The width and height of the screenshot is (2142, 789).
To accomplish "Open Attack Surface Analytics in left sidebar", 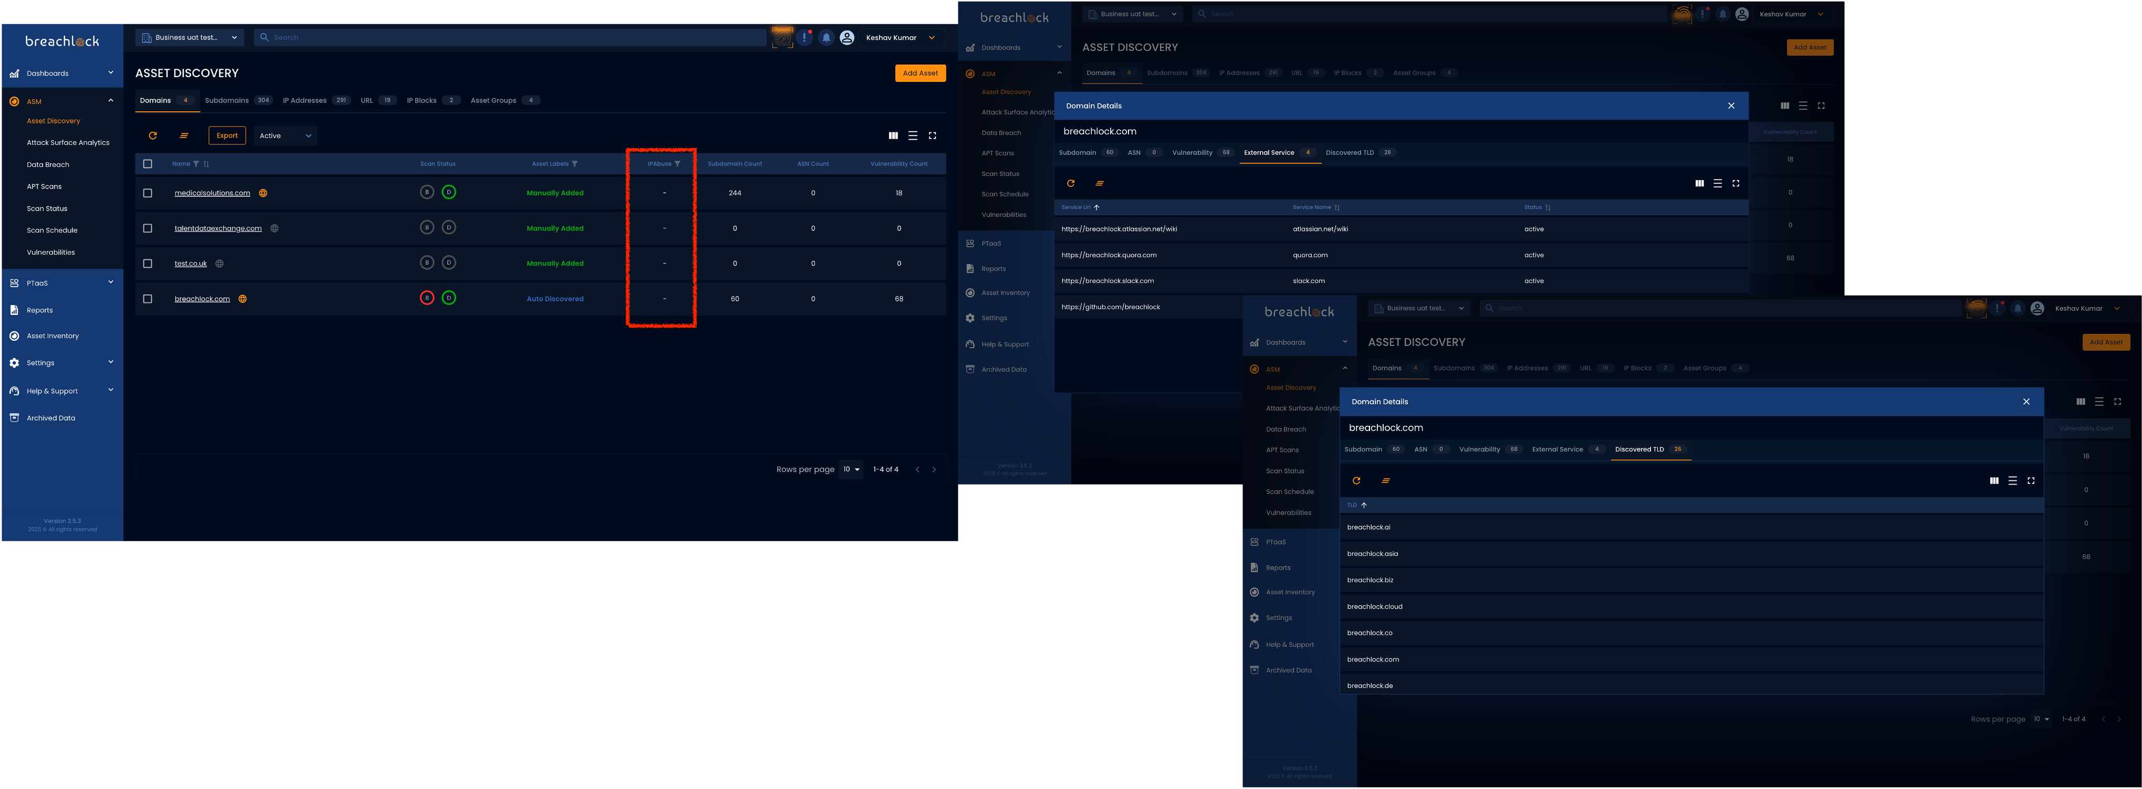I will click(68, 143).
